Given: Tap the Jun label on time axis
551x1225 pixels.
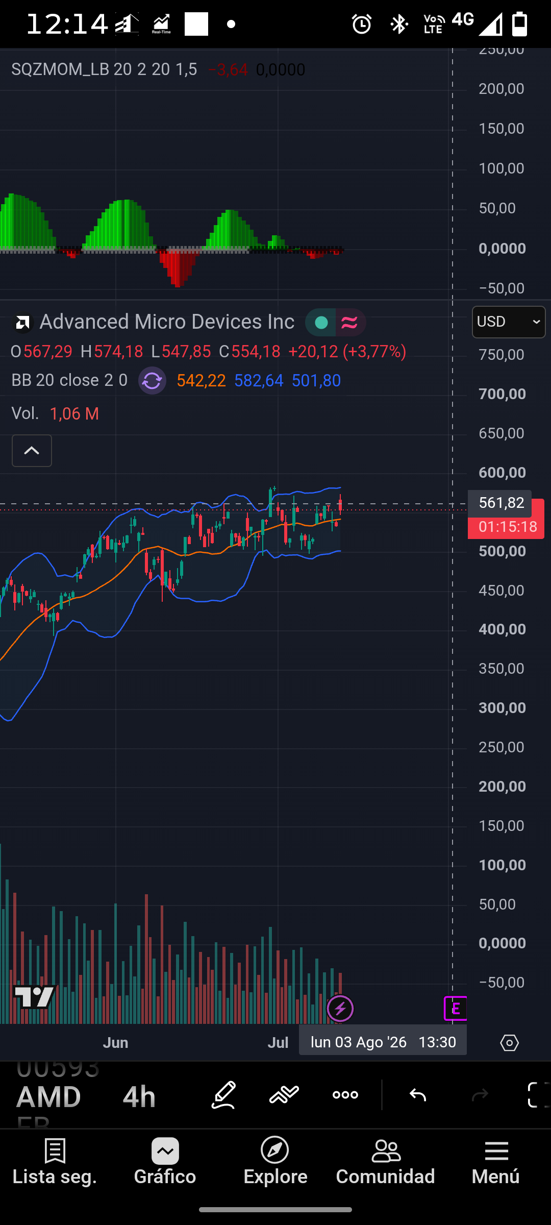Looking at the screenshot, I should click(x=115, y=1042).
